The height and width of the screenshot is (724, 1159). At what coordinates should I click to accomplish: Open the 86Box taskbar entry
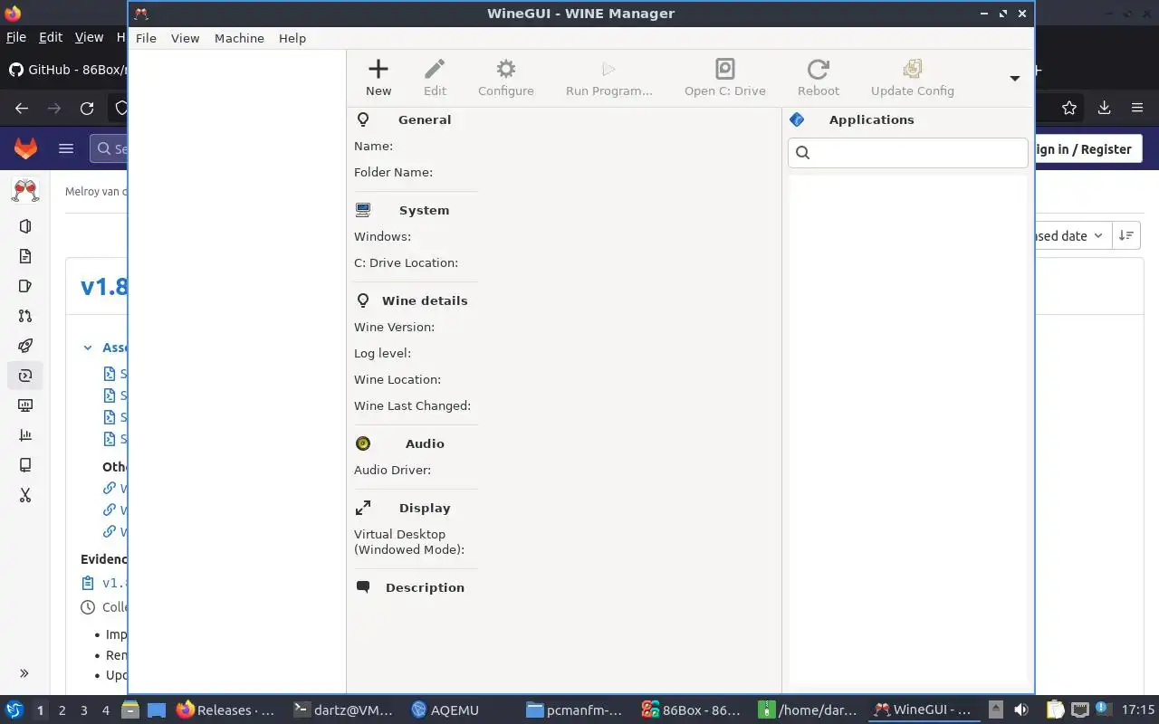point(692,710)
